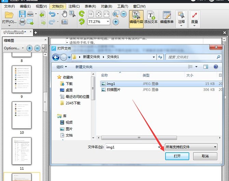Viewport: 229px width, 181px height.
Task: Open the 编辑(E) menu
Action: pos(25,7)
